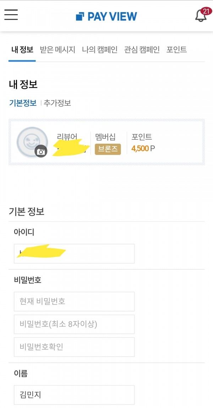This screenshot has width=213, height=408.
Task: Click the 현재 비밀번호 field
Action: point(74,302)
